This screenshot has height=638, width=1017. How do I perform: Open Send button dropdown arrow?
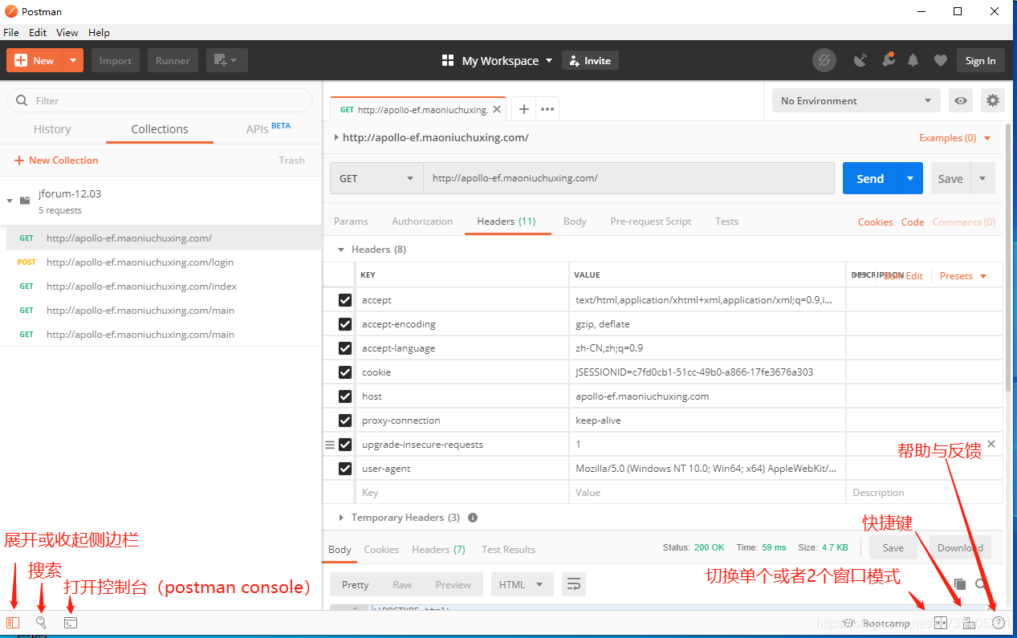910,178
